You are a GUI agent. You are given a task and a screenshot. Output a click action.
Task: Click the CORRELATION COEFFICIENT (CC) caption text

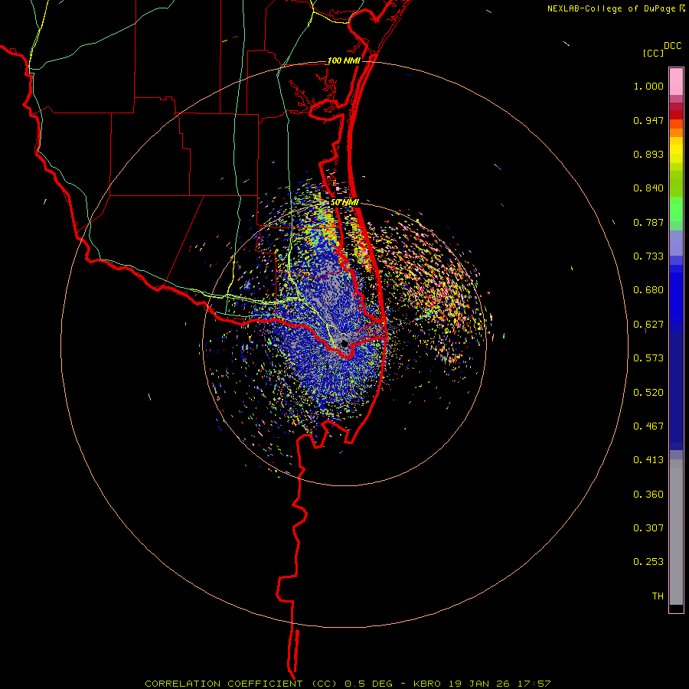point(241,684)
